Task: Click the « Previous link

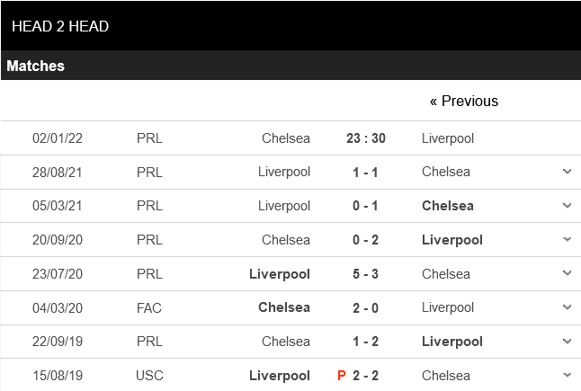Action: (x=464, y=102)
